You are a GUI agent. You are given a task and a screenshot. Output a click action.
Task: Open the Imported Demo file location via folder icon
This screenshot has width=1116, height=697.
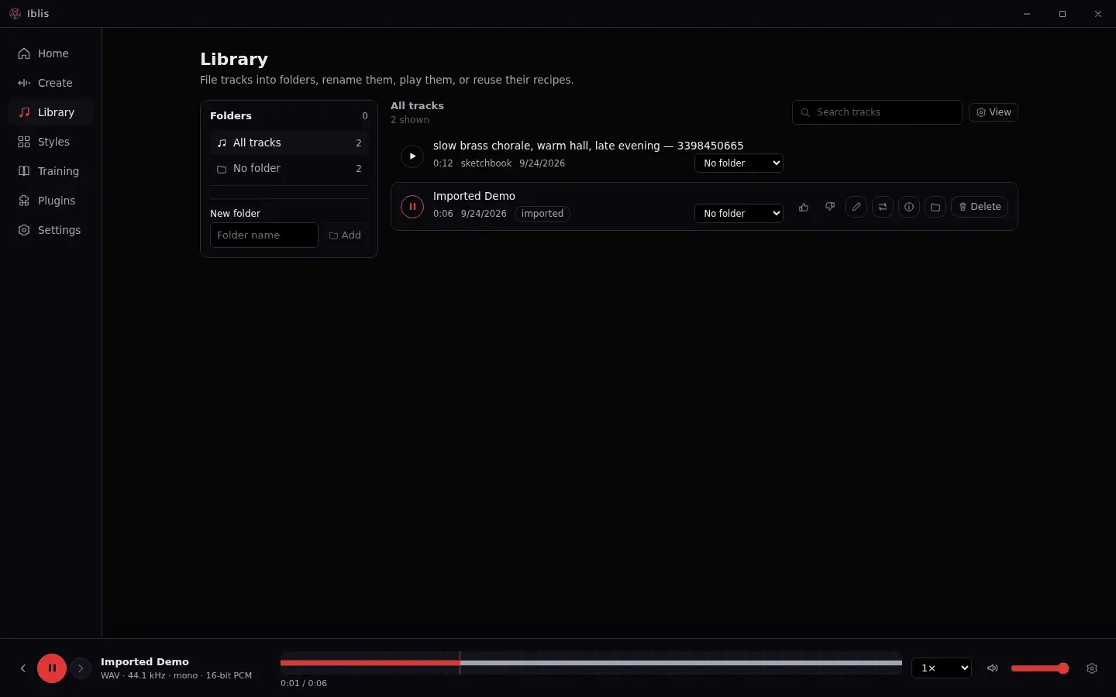(935, 207)
